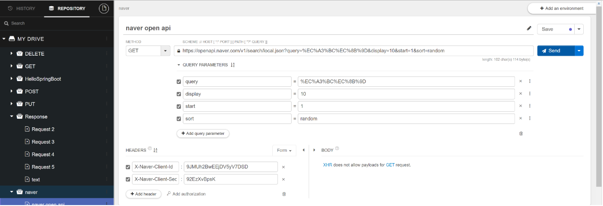The height and width of the screenshot is (206, 603).
Task: Select the POST folder
Action: coord(32,91)
